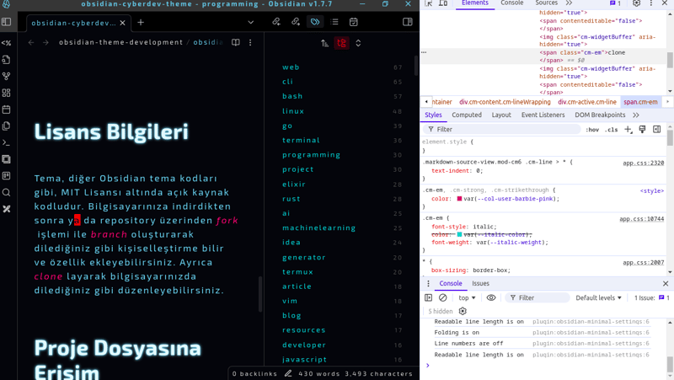Show console sidebar
The width and height of the screenshot is (674, 380).
[x=429, y=297]
